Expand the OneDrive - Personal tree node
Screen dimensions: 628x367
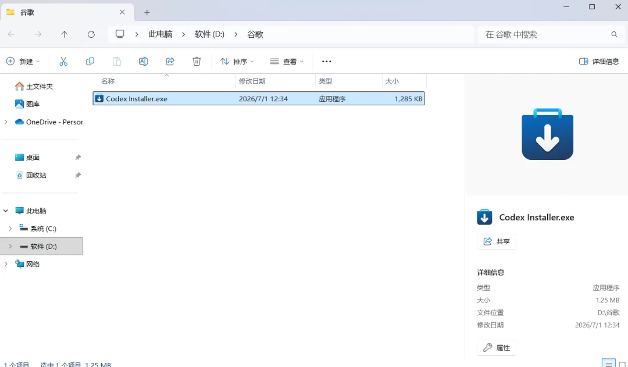tap(6, 122)
